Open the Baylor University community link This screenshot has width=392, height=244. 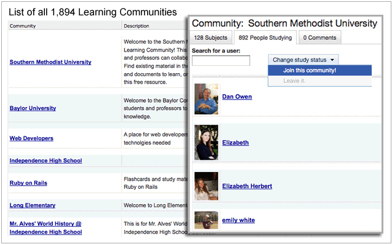coord(33,108)
